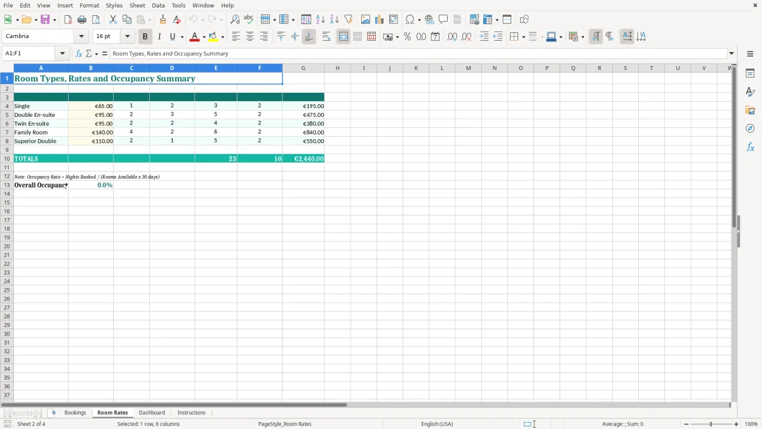Toggle Wrap Text
The height and width of the screenshot is (429, 762).
pos(326,37)
